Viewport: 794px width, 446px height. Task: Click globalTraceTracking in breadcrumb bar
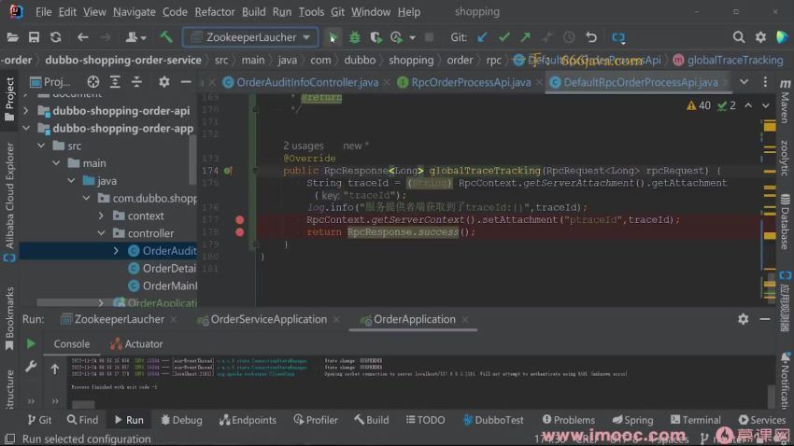click(729, 60)
